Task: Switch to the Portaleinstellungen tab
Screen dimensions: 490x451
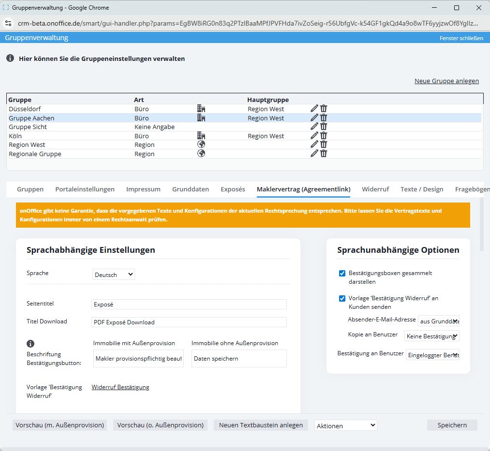Action: pos(85,189)
